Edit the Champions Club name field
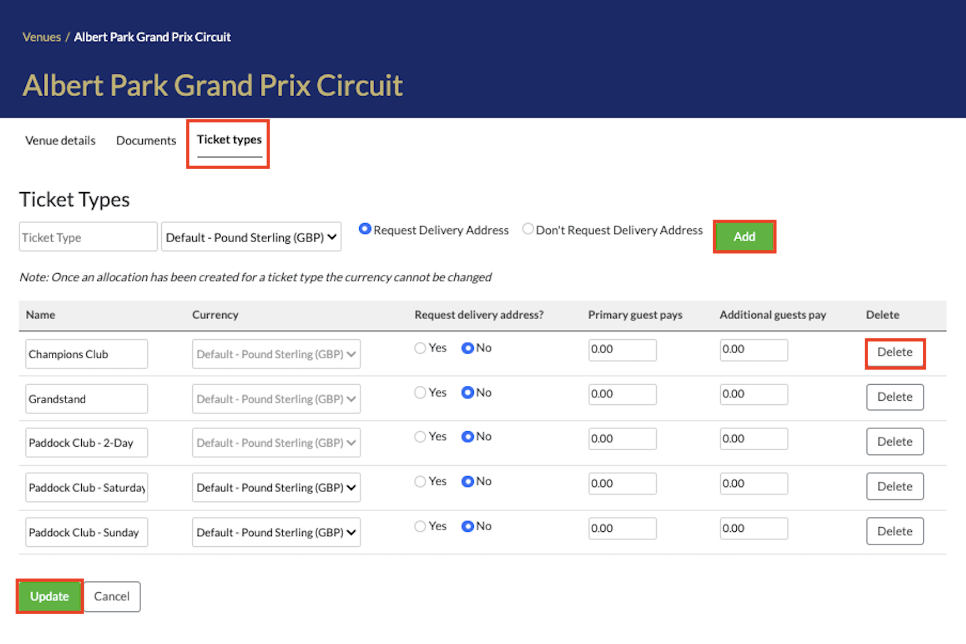 click(x=86, y=354)
